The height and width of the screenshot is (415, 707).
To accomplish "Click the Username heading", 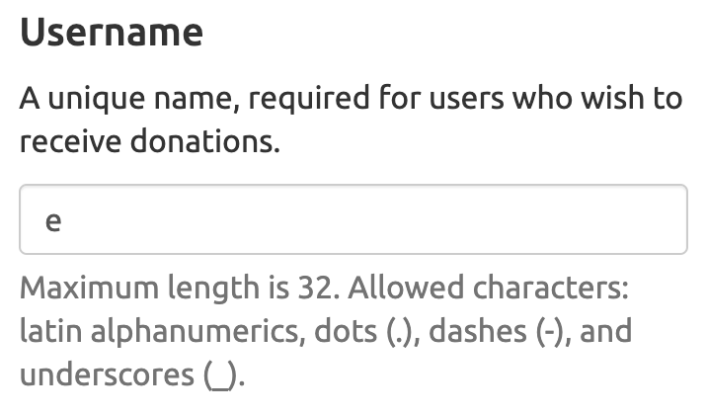I will [112, 33].
